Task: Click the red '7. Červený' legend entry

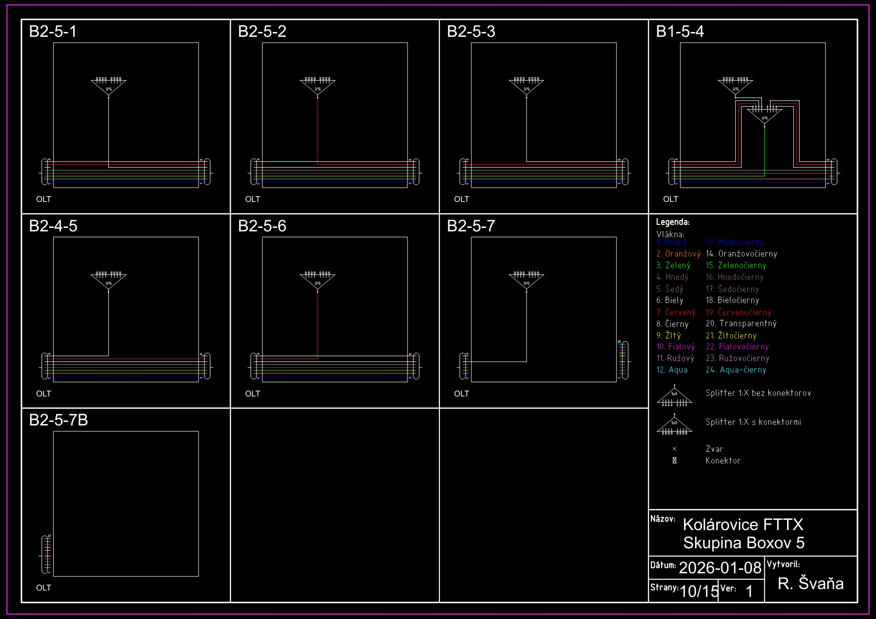Action: pyautogui.click(x=676, y=312)
